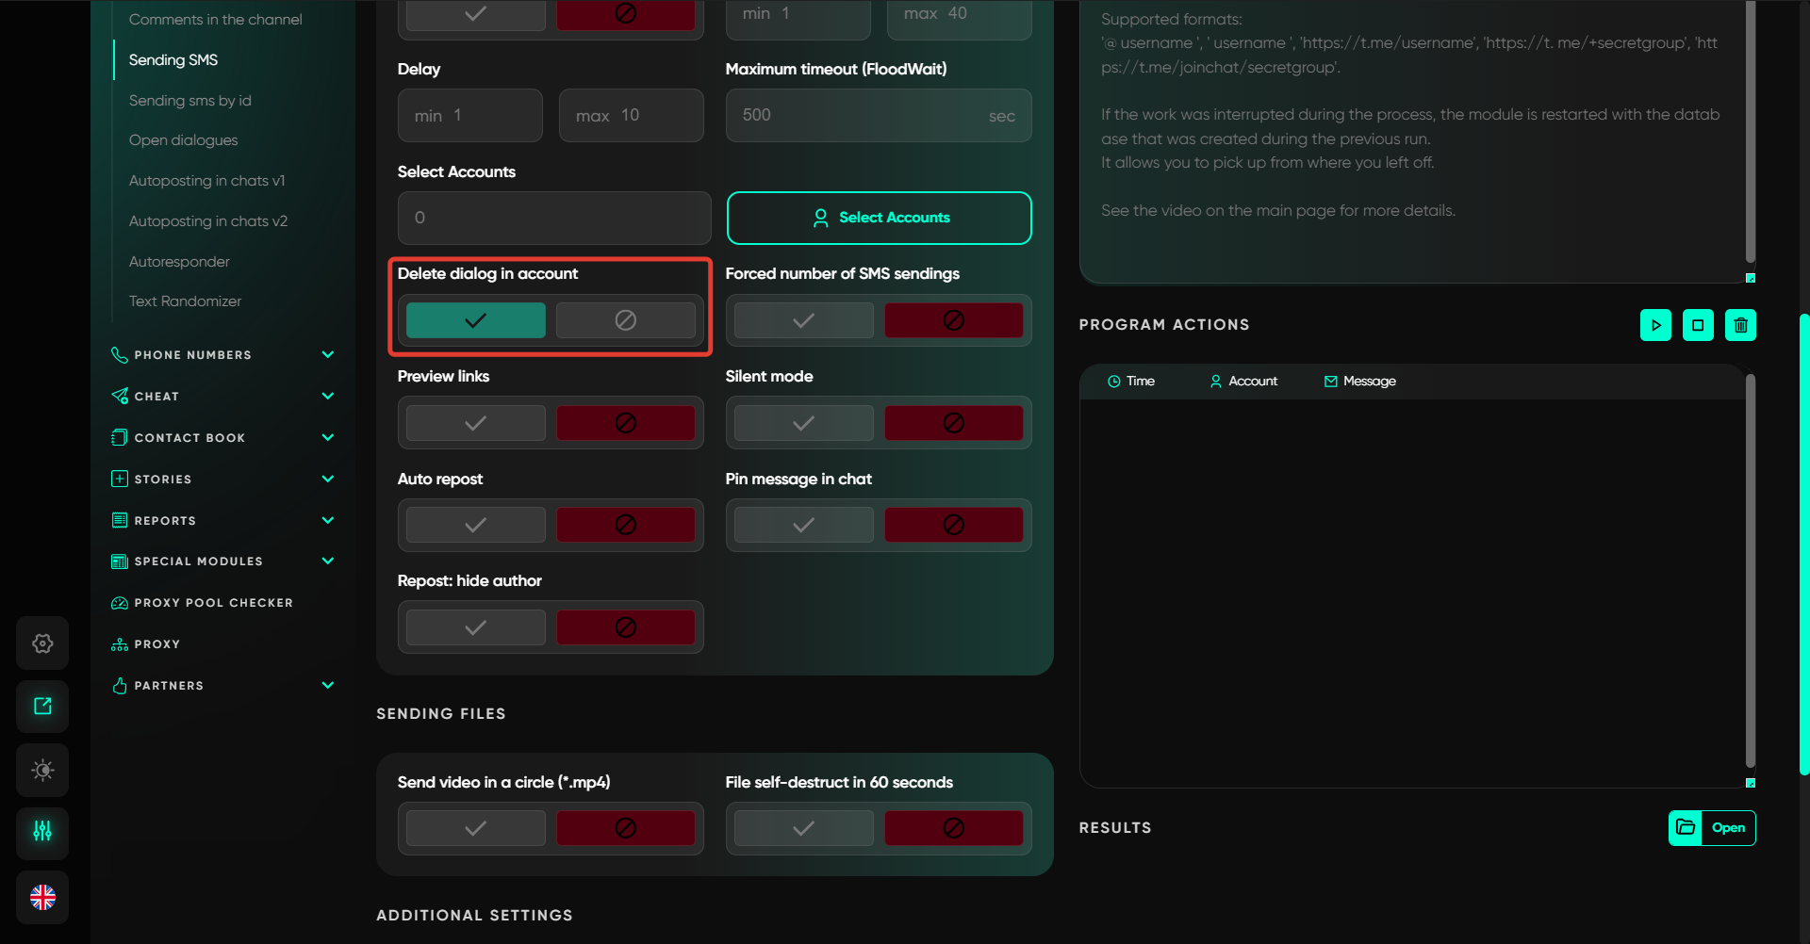Expand the Contact Book menu chevron
The image size is (1810, 944).
point(327,438)
